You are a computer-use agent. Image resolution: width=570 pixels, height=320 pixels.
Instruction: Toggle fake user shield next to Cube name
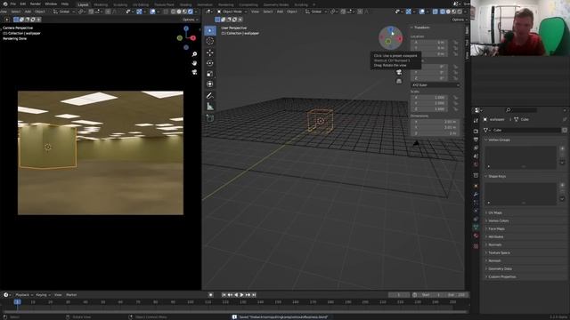pyautogui.click(x=564, y=130)
